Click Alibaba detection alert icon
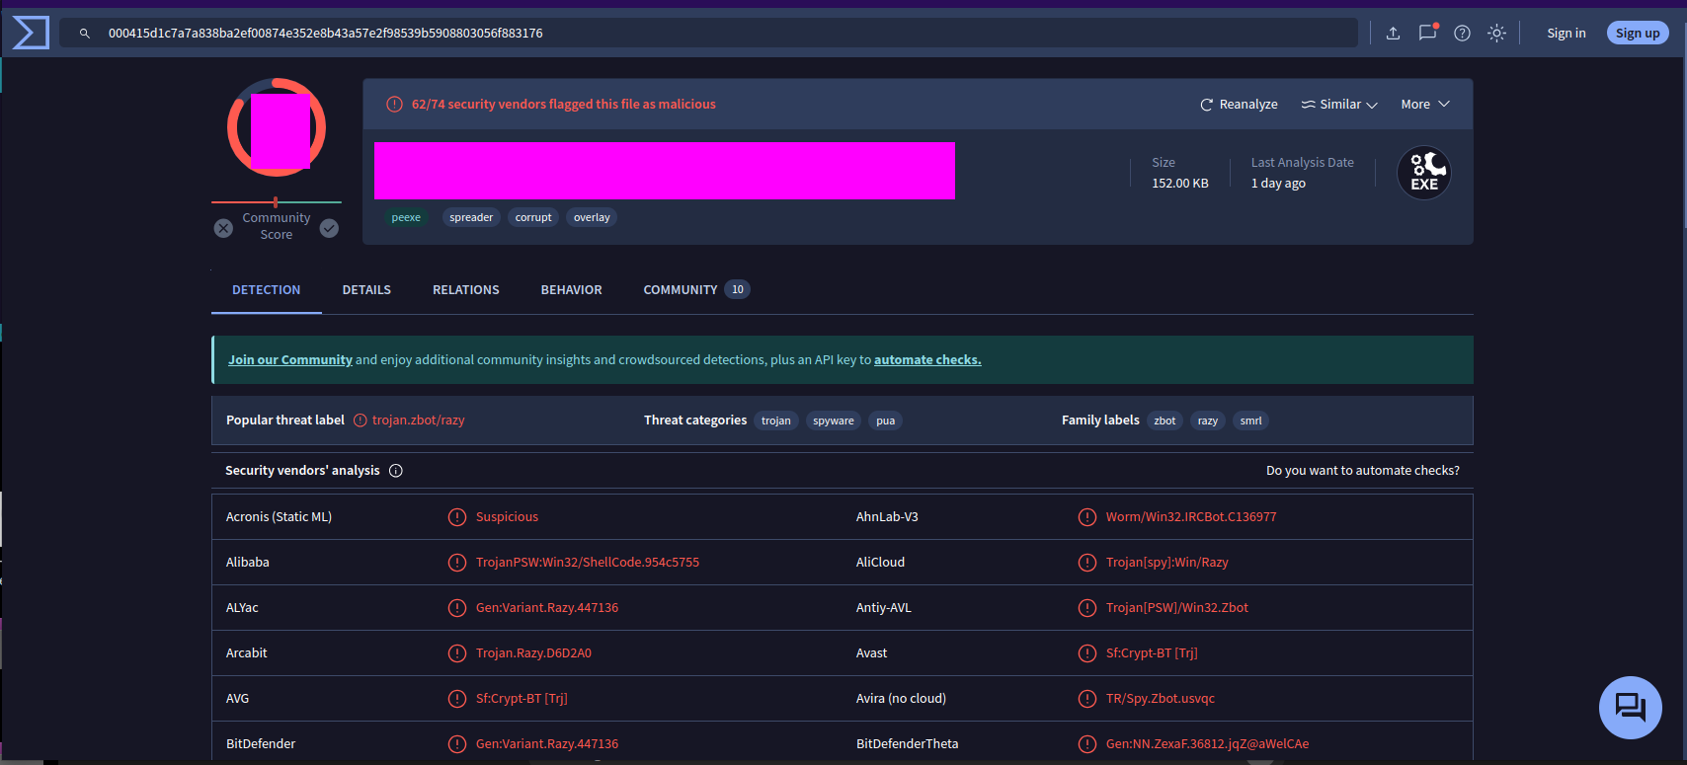Screen dimensions: 1687x765 [x=457, y=563]
